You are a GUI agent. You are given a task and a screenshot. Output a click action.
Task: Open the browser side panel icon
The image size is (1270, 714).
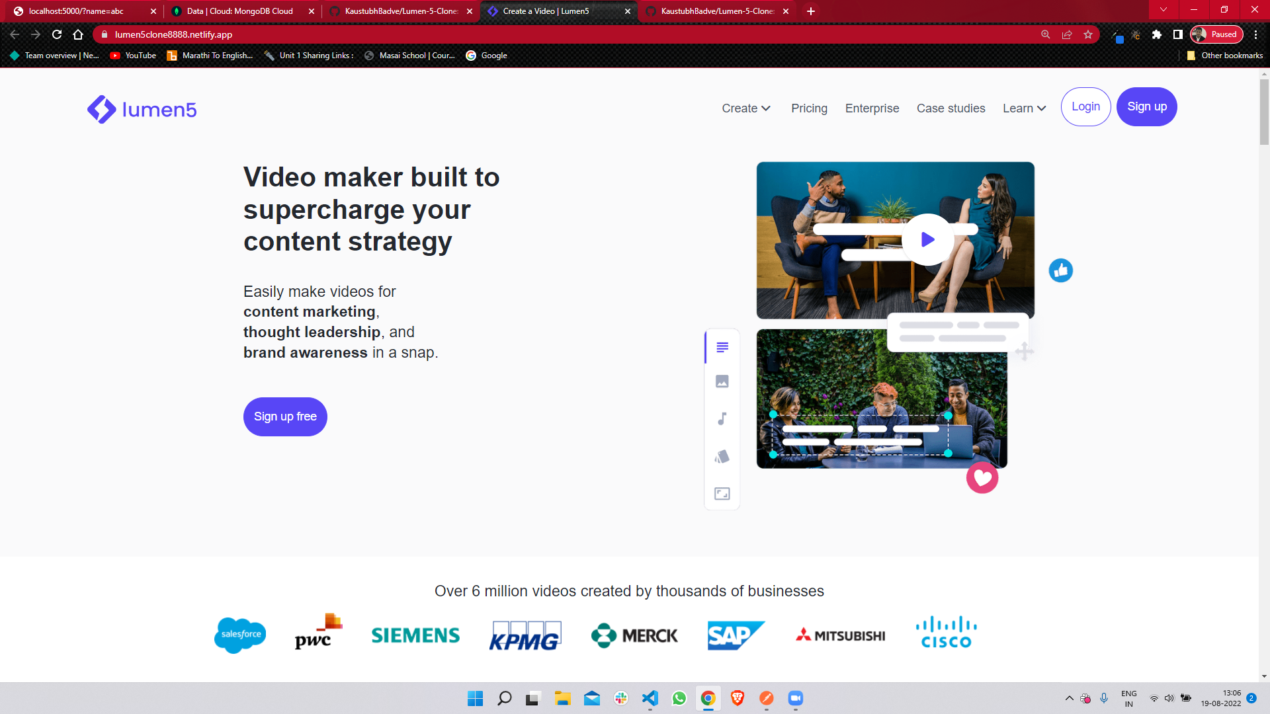(x=1177, y=34)
